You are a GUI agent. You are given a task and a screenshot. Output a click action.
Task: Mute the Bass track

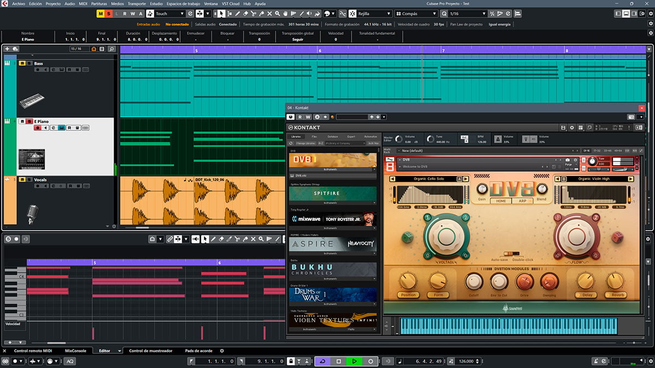tap(22, 63)
